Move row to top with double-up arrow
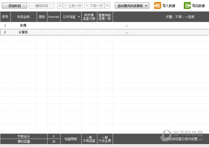Screen dimensions: 209x147 [x=60, y=6]
